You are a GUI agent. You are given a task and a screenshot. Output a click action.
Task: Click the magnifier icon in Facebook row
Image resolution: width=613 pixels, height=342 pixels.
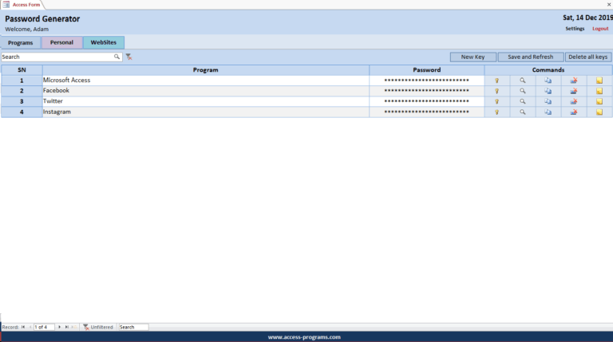pos(523,91)
